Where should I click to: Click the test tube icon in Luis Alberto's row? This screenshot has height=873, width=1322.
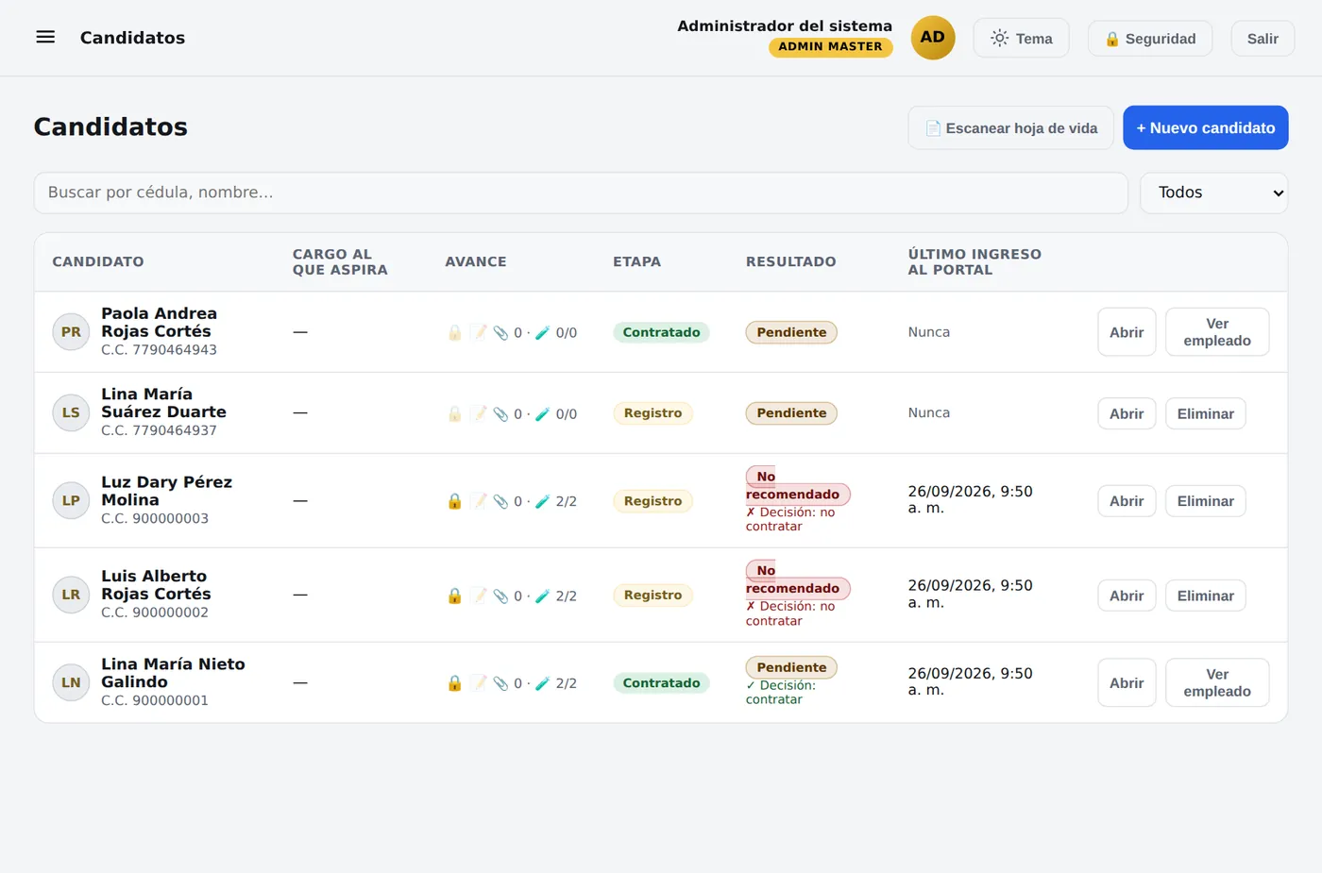click(542, 596)
